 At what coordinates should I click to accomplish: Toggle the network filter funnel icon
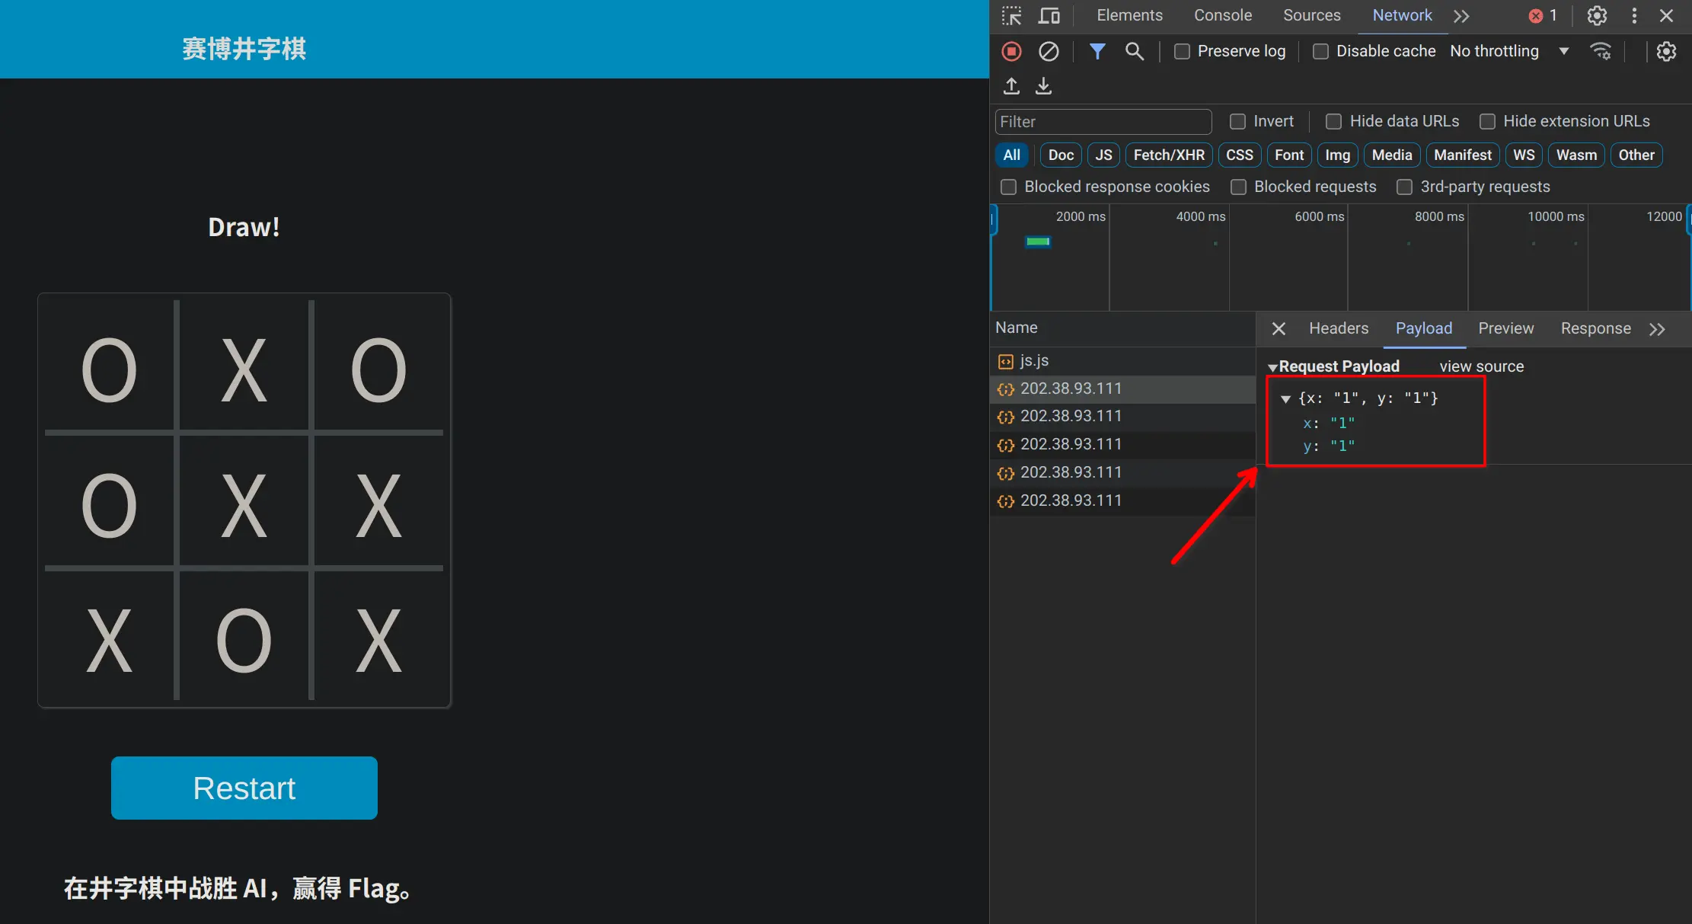(x=1097, y=51)
